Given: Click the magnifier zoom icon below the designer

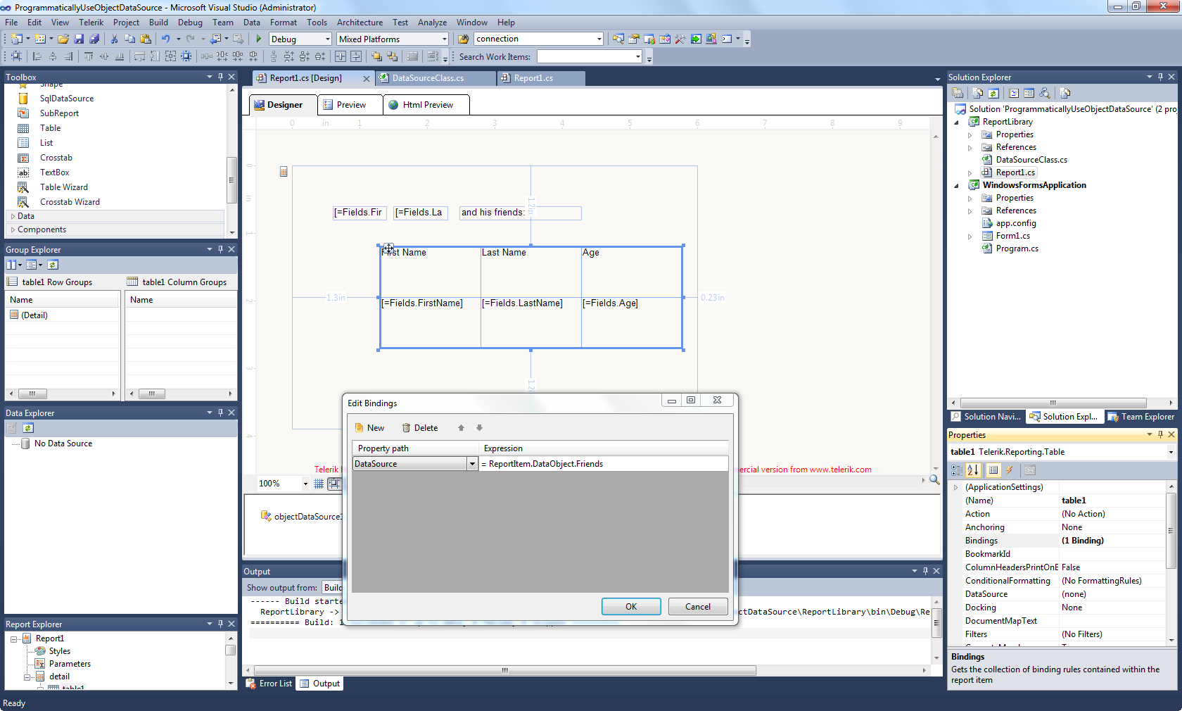Looking at the screenshot, I should click(x=934, y=480).
